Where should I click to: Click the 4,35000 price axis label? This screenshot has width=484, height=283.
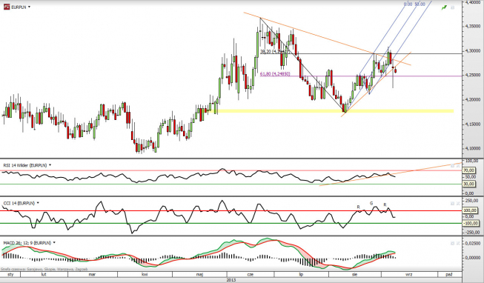click(x=473, y=26)
